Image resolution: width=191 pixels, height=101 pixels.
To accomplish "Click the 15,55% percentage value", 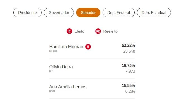I will click(x=128, y=86).
